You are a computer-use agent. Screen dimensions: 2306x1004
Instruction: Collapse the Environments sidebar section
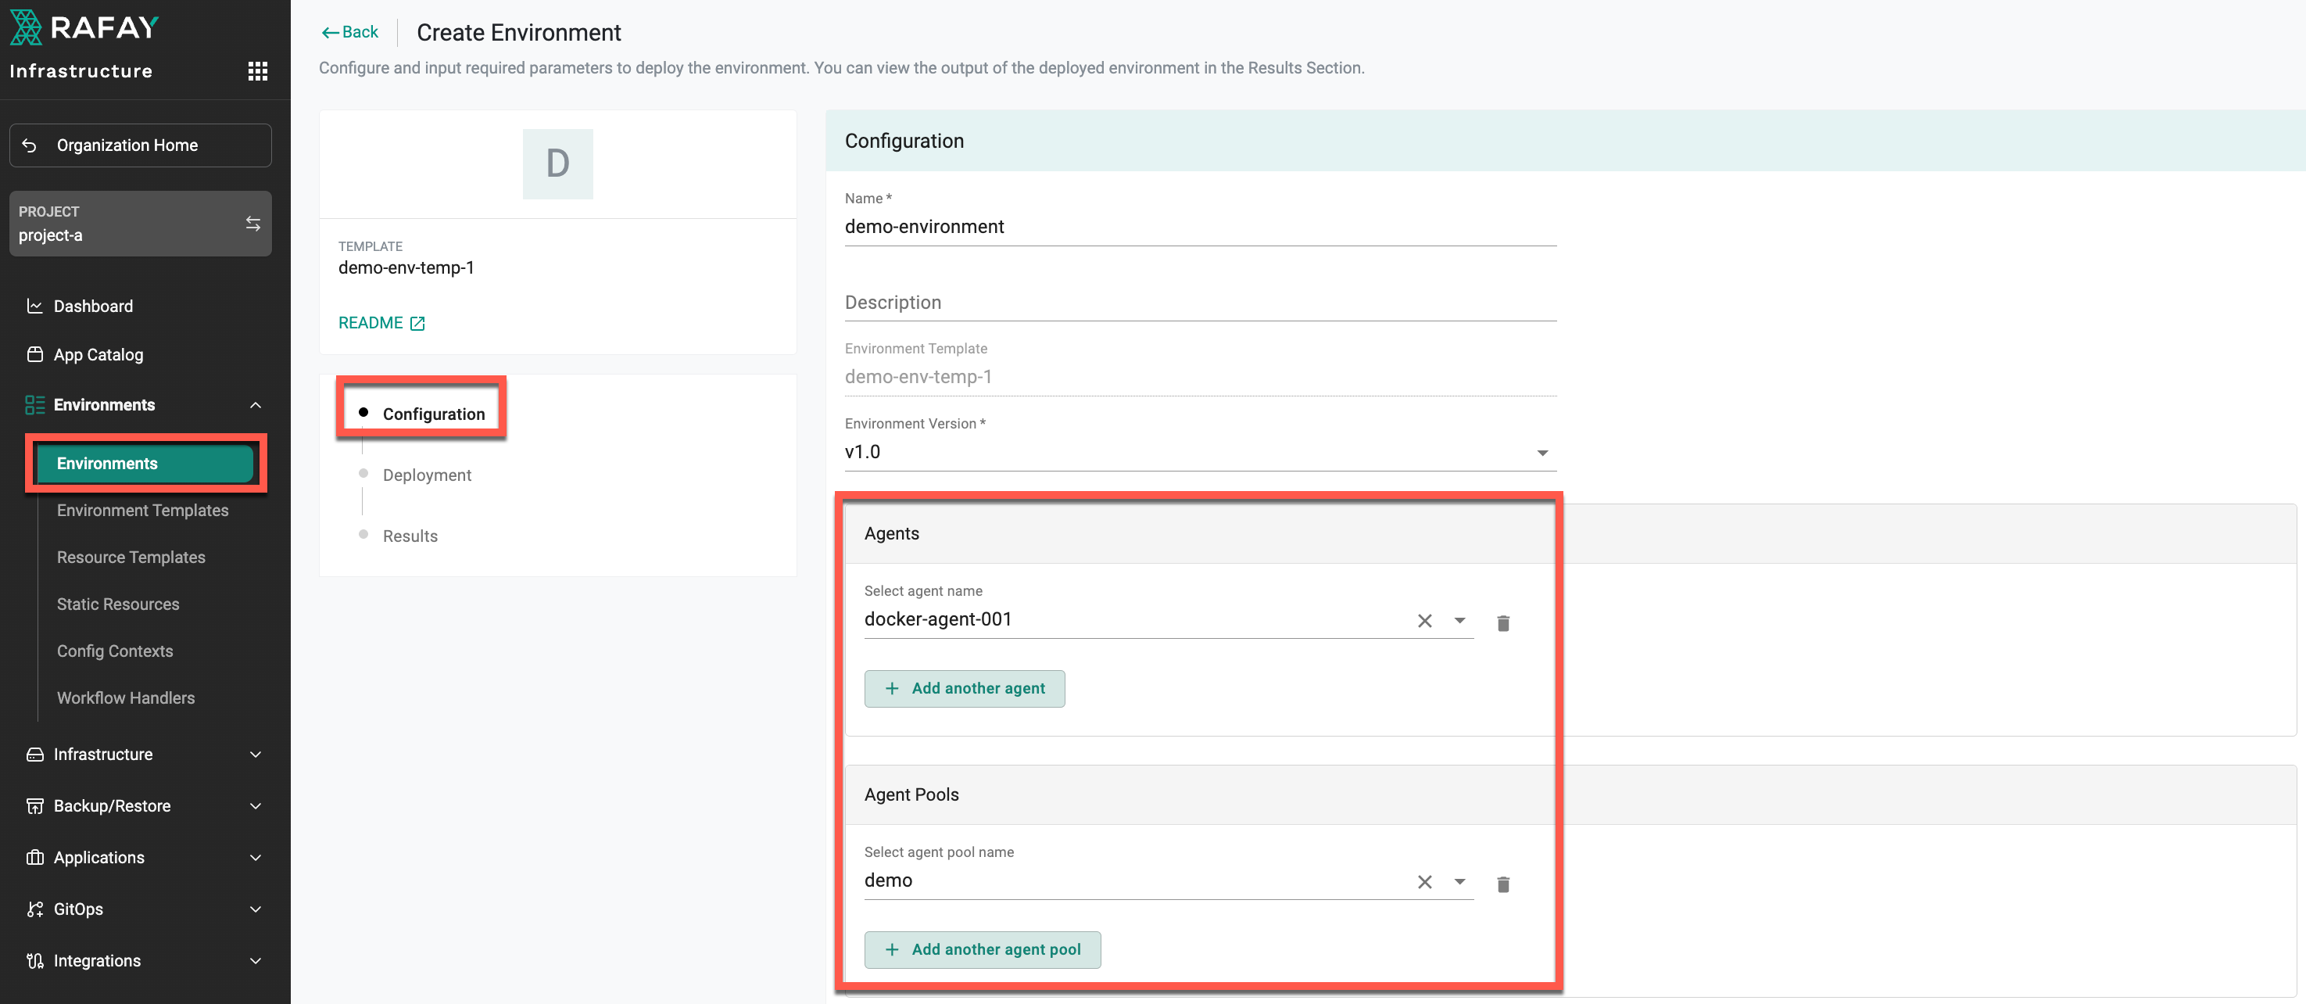click(255, 405)
